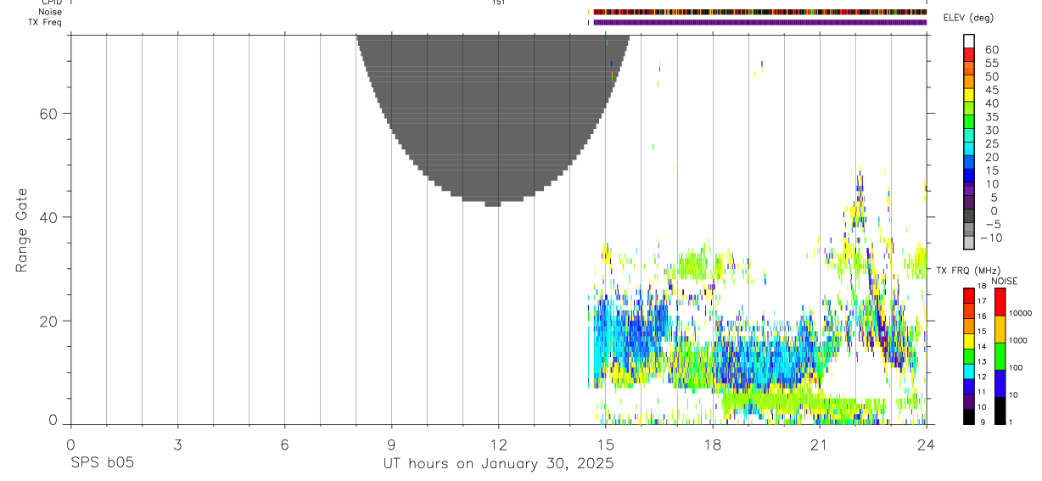Select the green 100–1000 NOISE segment
The width and height of the screenshot is (1042, 481).
tap(1000, 355)
